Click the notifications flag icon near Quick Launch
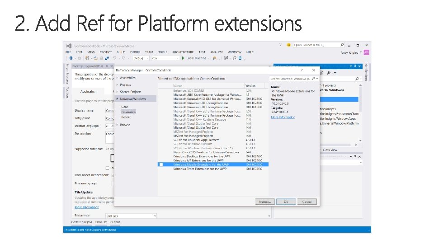Screen dimensions: 434x244 click(x=280, y=45)
